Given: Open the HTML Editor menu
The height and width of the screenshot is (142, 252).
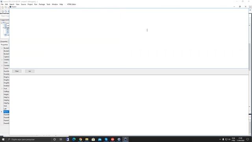Looking at the screenshot, I should click(72, 4).
